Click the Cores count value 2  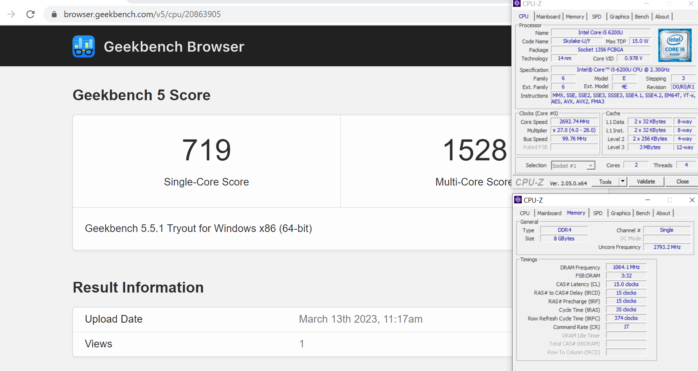click(x=636, y=165)
